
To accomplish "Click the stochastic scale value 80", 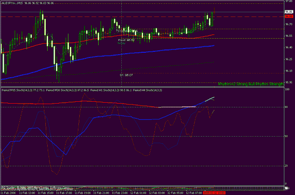I will 286,107.
